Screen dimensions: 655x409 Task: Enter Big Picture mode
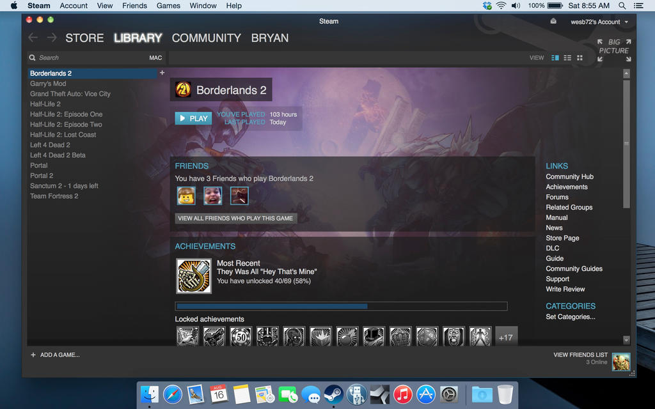click(613, 50)
